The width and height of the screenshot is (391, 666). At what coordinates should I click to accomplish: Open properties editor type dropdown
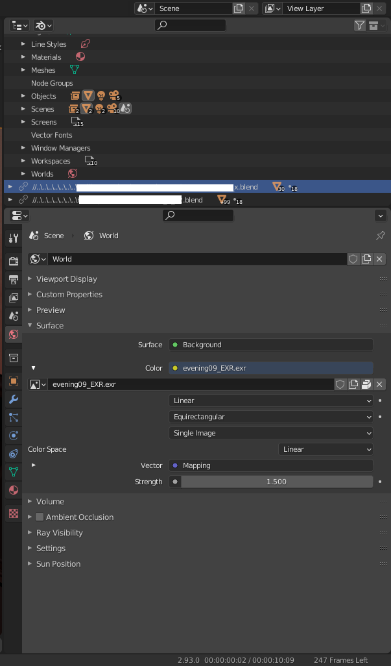click(19, 216)
